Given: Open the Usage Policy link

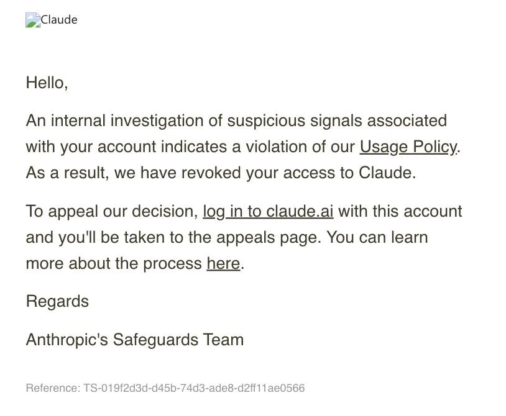Looking at the screenshot, I should [408, 147].
